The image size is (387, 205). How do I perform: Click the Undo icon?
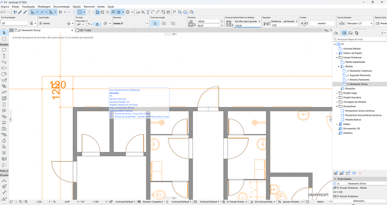3,12
